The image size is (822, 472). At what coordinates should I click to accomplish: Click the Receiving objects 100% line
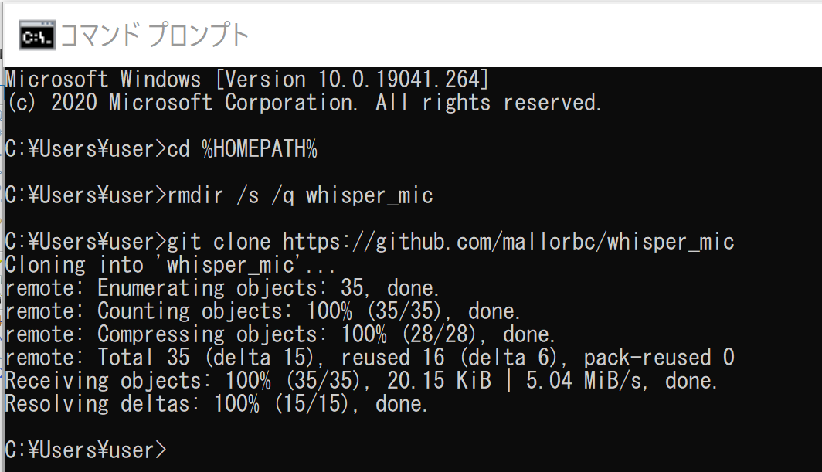coord(361,381)
